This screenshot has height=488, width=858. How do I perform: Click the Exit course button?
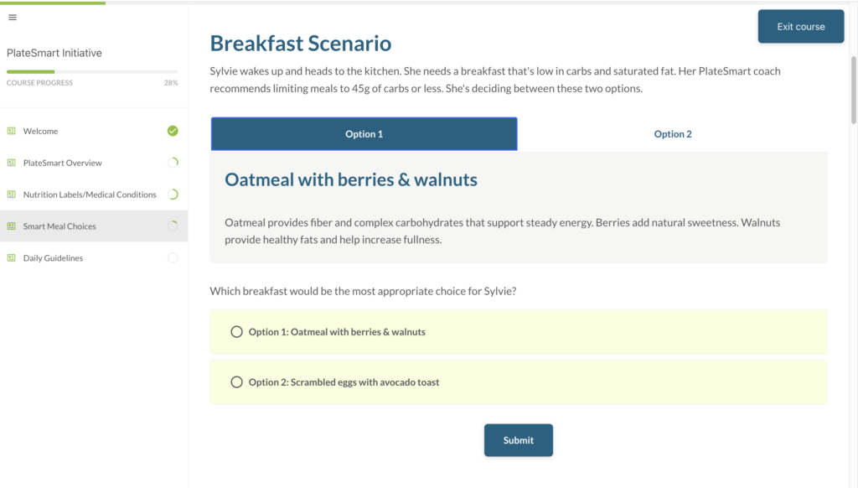[800, 27]
